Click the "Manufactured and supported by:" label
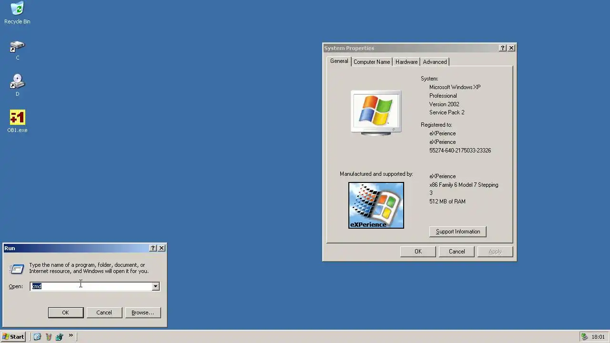 (376, 174)
